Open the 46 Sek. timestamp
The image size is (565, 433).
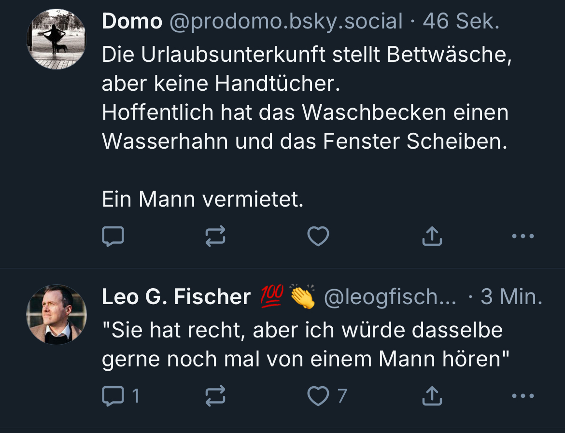tap(462, 22)
